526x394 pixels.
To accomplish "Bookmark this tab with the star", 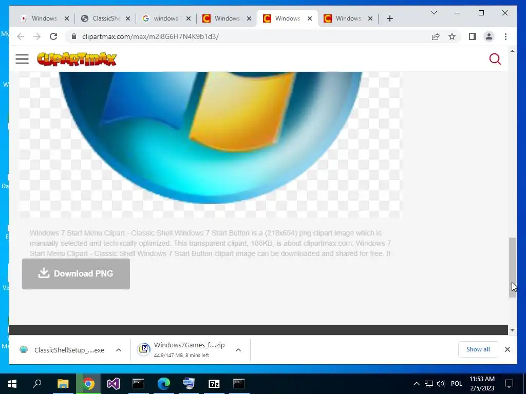I will pos(452,36).
